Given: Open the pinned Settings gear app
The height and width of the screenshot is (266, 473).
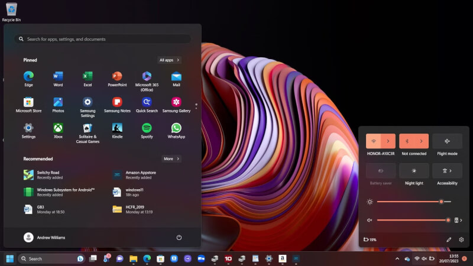Looking at the screenshot, I should (x=28, y=131).
